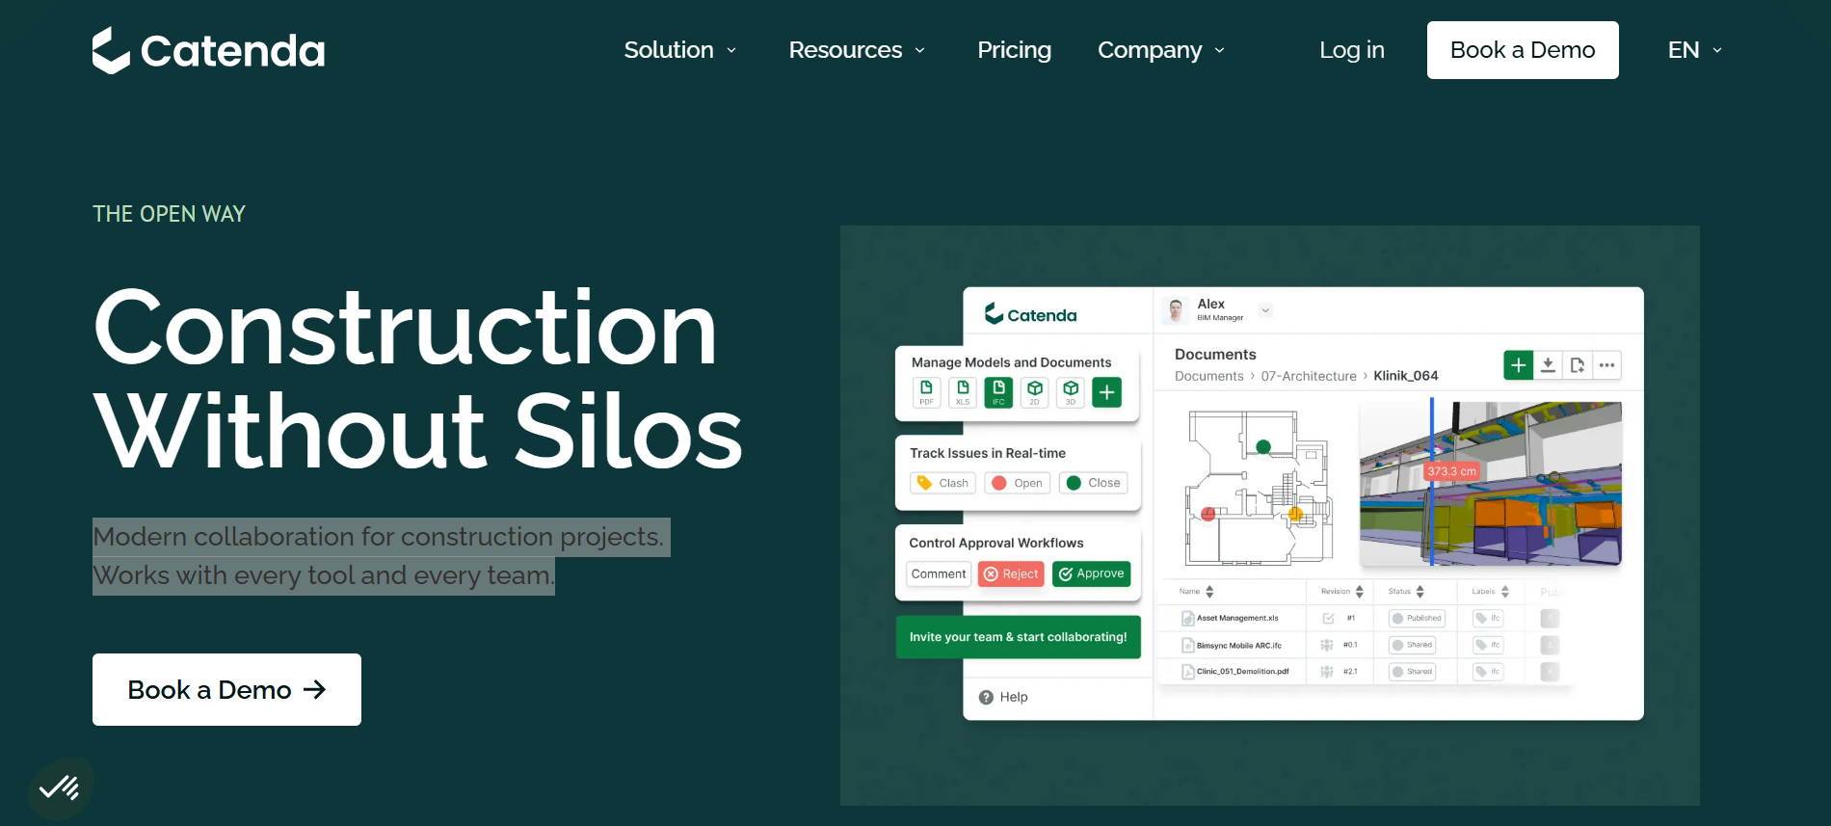The image size is (1831, 826).
Task: Select the PDF file type icon
Action: [x=926, y=392]
